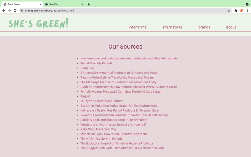The height and width of the screenshot is (157, 251).
Task: Open the Report – Polyethylene link
Action: pyautogui.click(x=117, y=77)
